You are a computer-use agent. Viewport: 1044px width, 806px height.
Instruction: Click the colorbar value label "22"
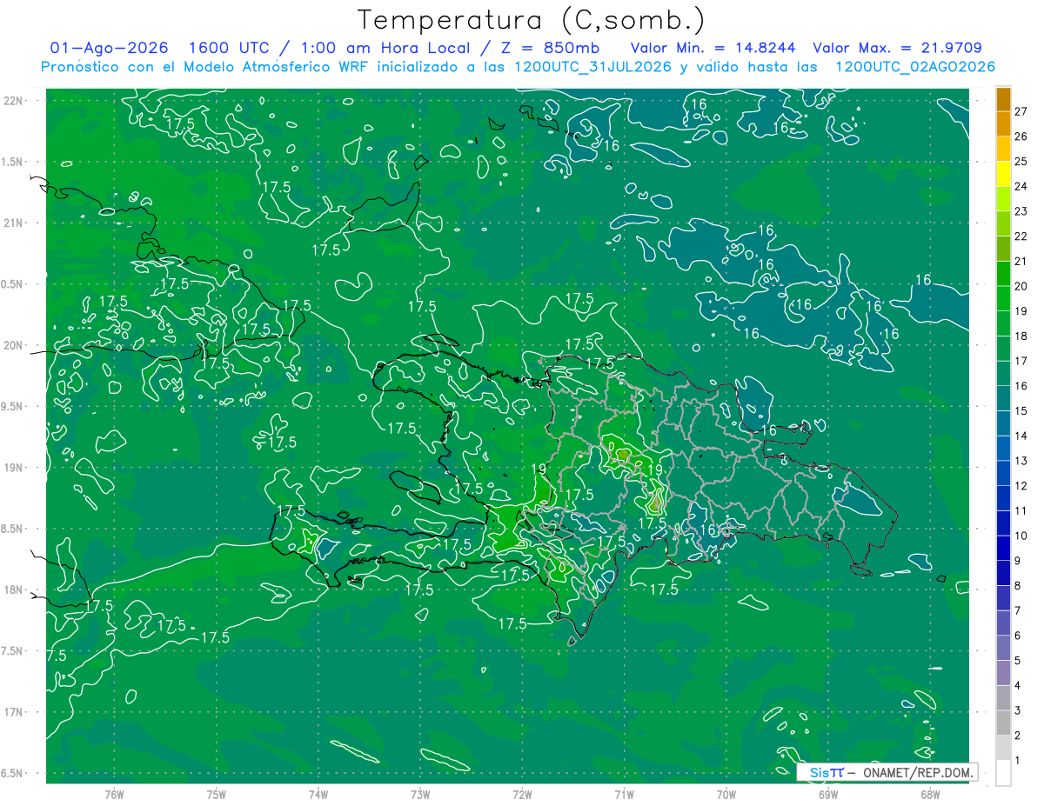[1021, 236]
